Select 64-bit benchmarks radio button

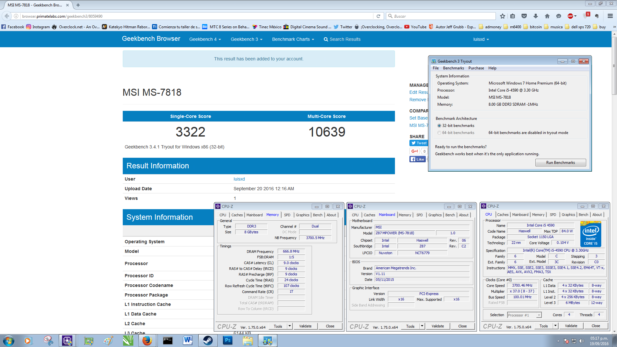click(x=439, y=133)
